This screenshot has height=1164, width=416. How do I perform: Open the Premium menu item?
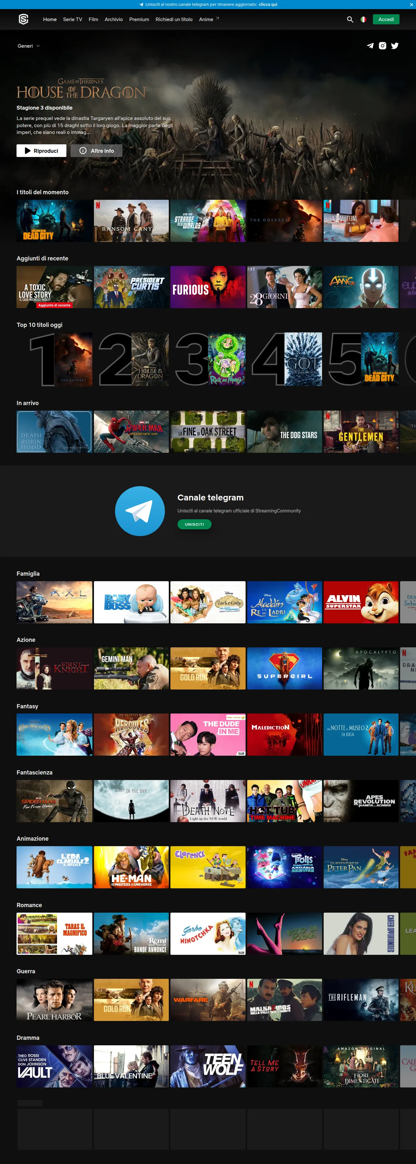139,19
